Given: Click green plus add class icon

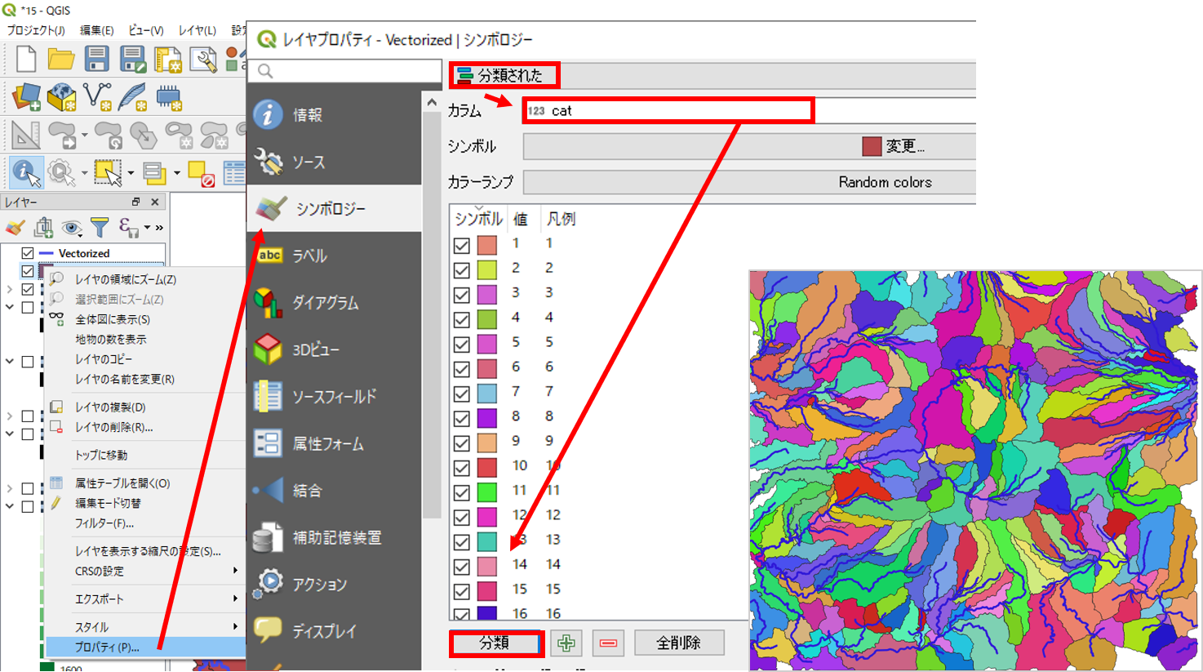Looking at the screenshot, I should pyautogui.click(x=566, y=643).
